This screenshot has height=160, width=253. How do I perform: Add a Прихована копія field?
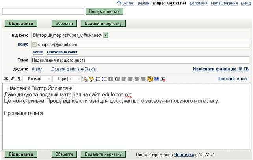62,52
